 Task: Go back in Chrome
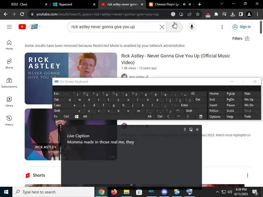point(6,14)
